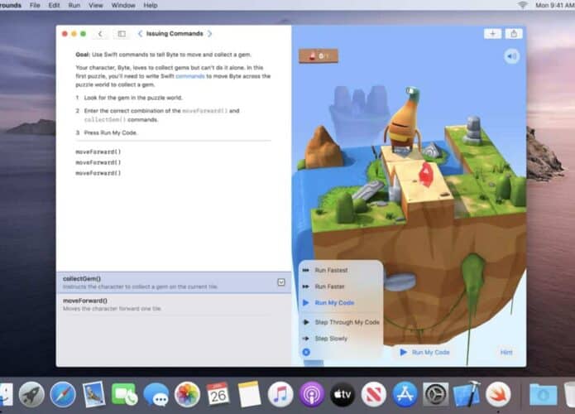Expand collectGem() suggestion details
575x414 pixels.
(281, 282)
